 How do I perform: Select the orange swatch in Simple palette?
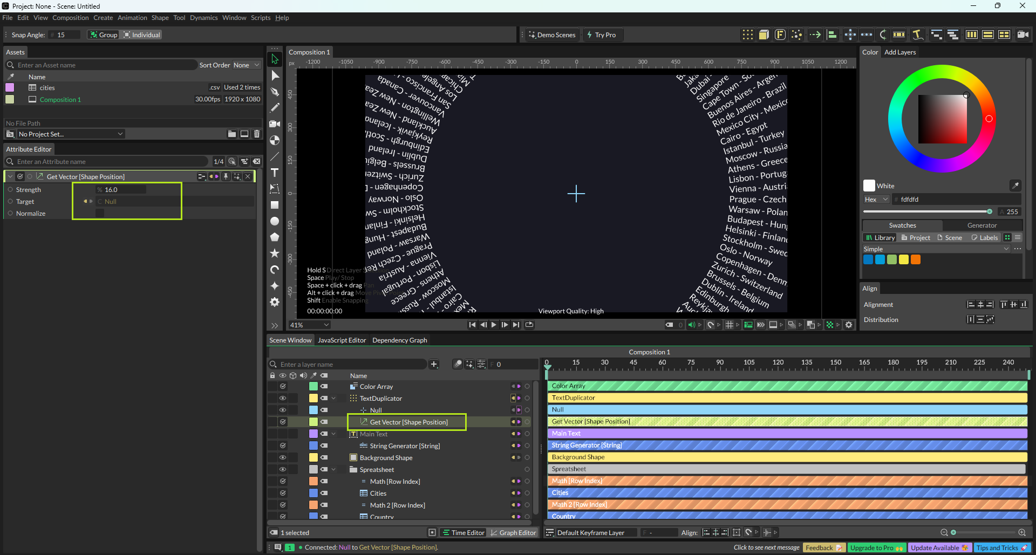click(916, 260)
